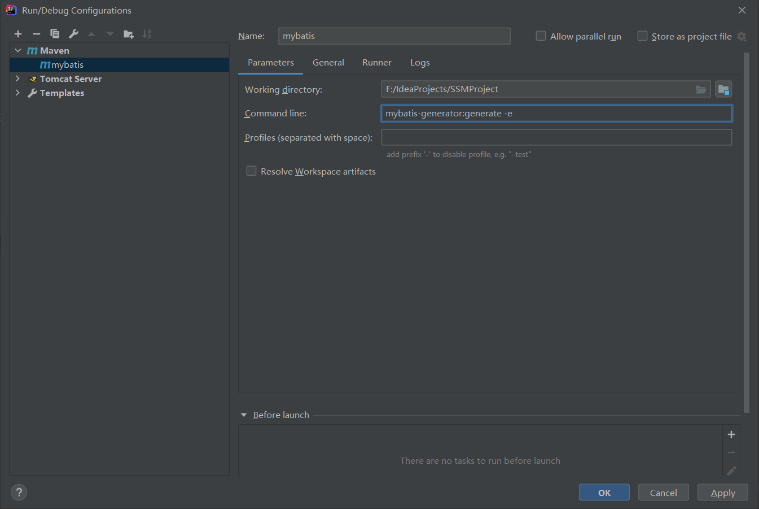Open the help question mark button
Viewport: 759px width, 509px height.
(19, 492)
